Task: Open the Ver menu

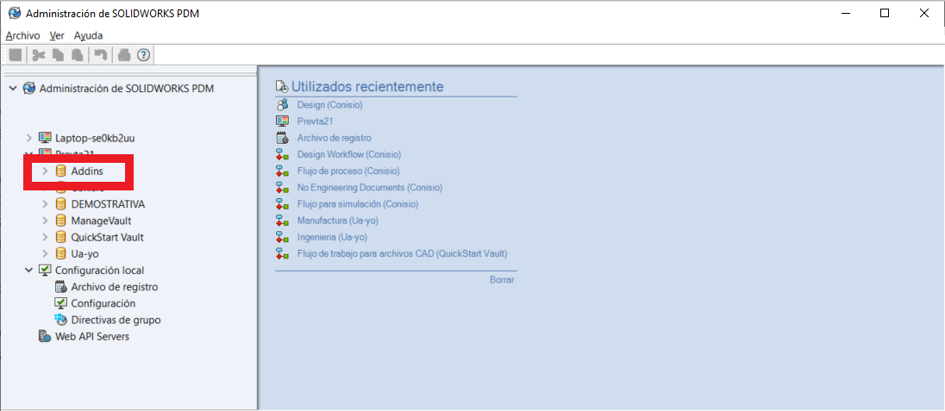Action: (x=57, y=35)
